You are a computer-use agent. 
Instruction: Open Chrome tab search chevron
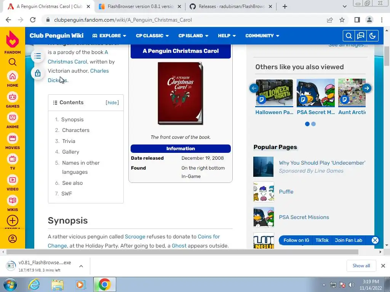click(x=344, y=6)
